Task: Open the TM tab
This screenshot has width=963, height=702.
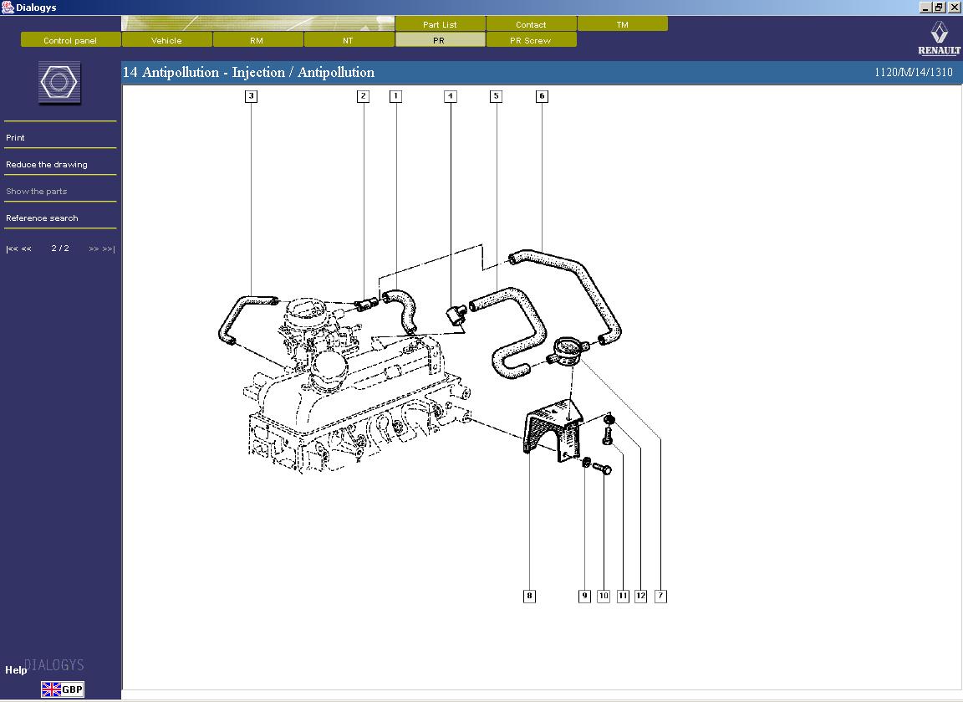Action: pos(623,24)
